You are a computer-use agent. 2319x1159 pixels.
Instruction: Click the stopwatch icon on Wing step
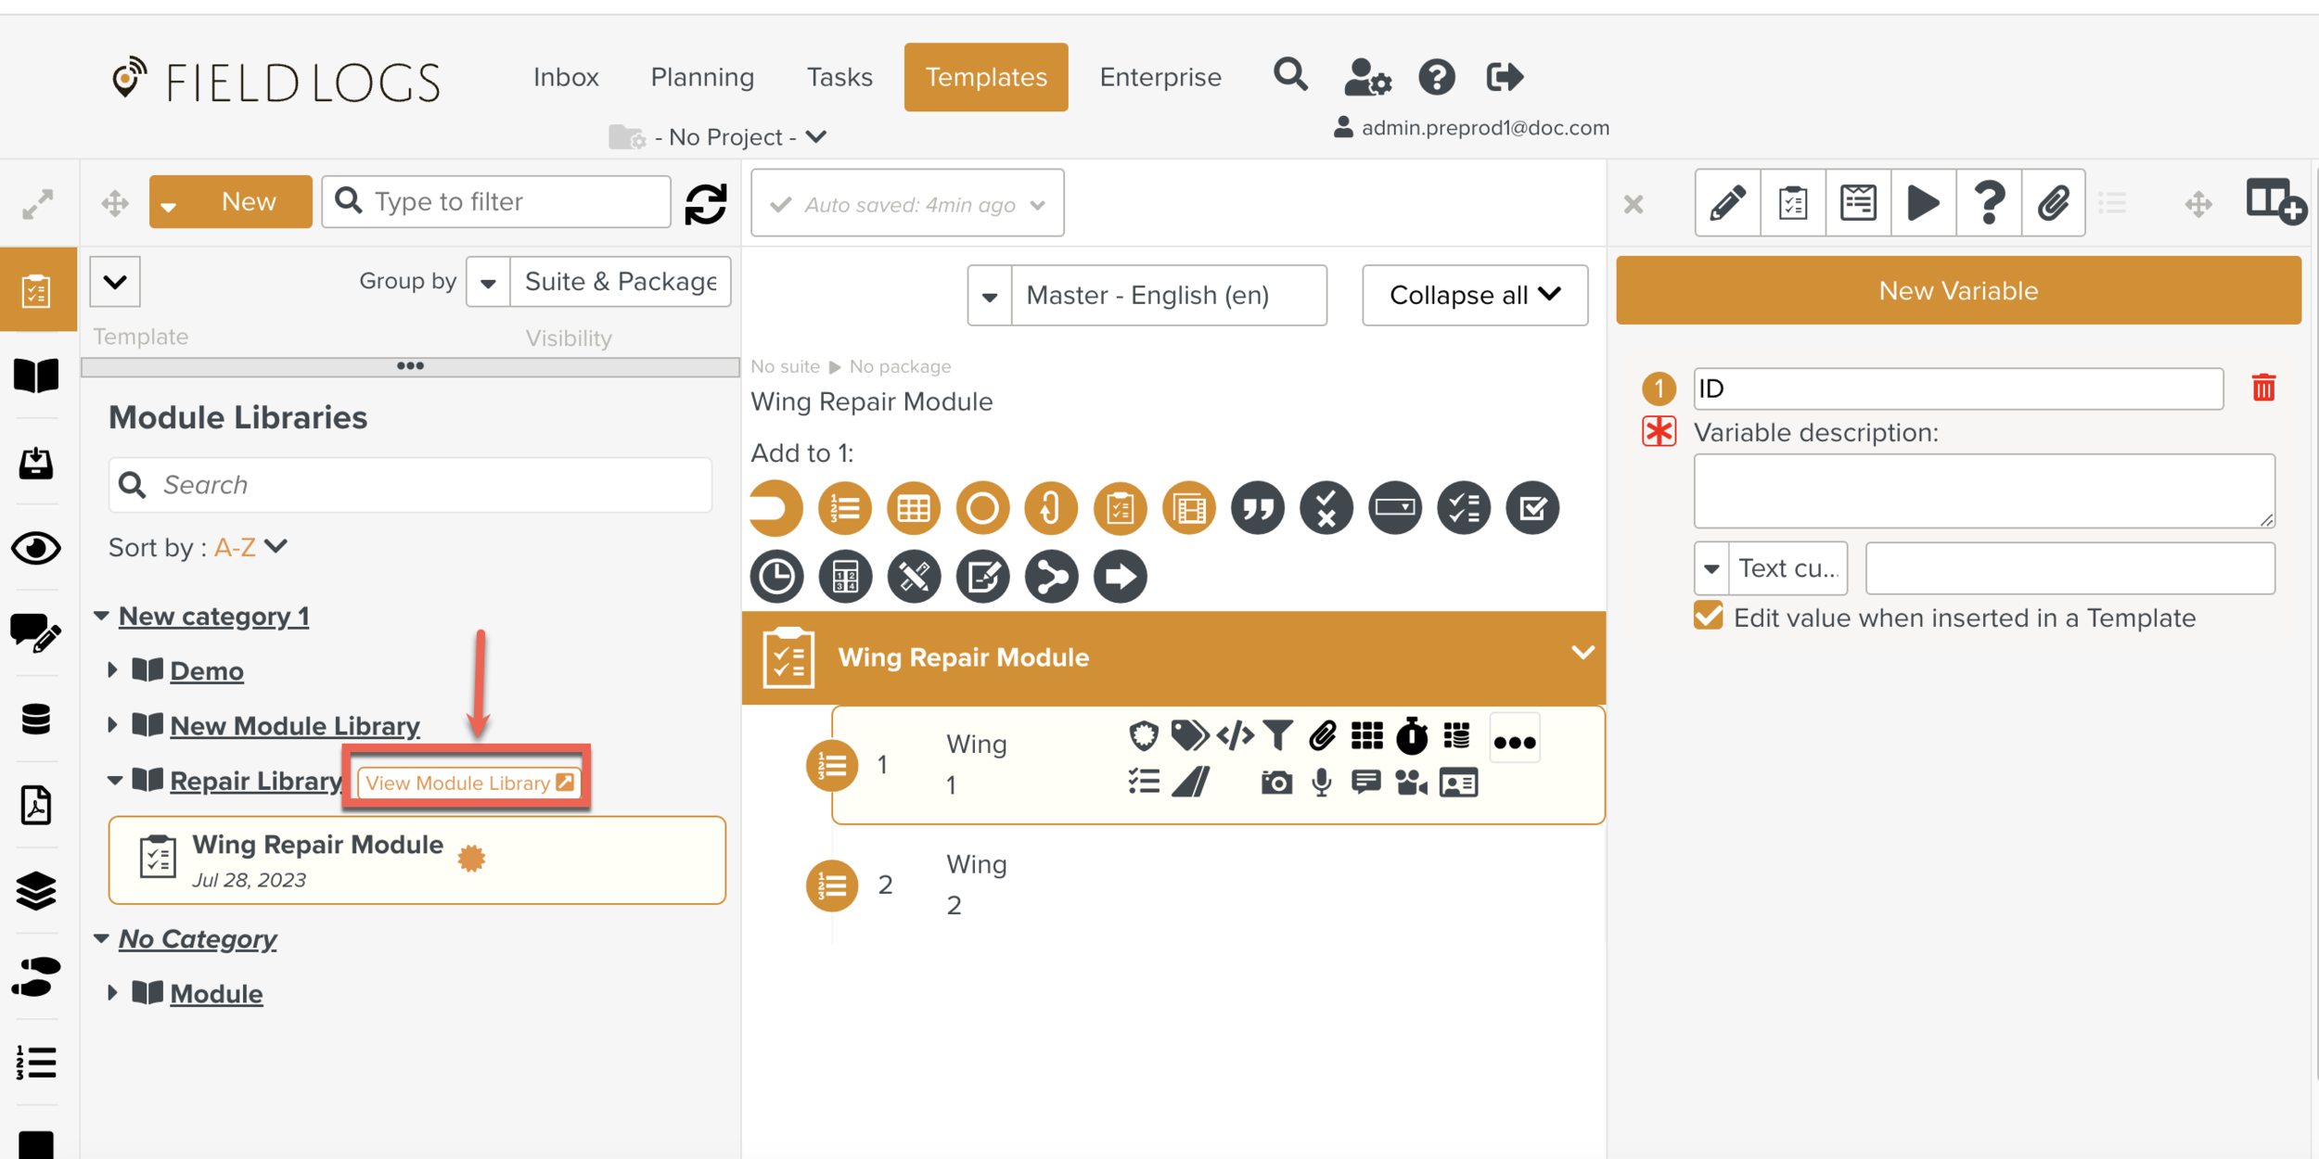[x=1412, y=736]
